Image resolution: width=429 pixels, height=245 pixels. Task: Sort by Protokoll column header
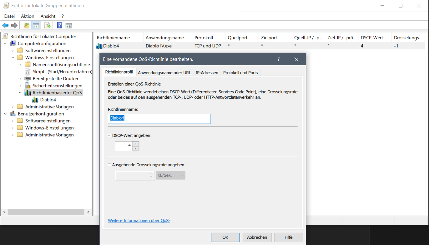(x=208, y=37)
